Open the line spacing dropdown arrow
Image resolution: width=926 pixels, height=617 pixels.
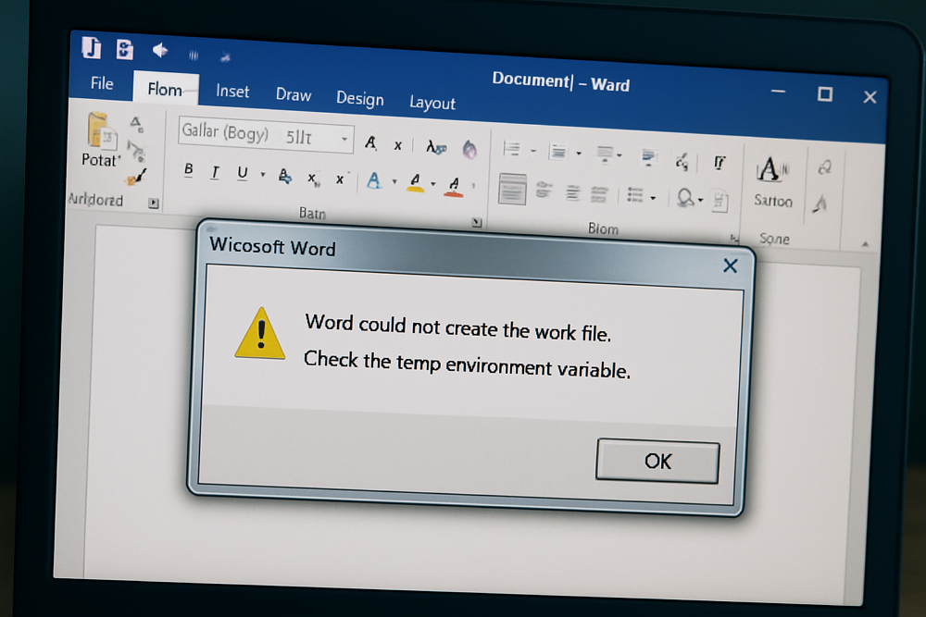click(x=653, y=198)
